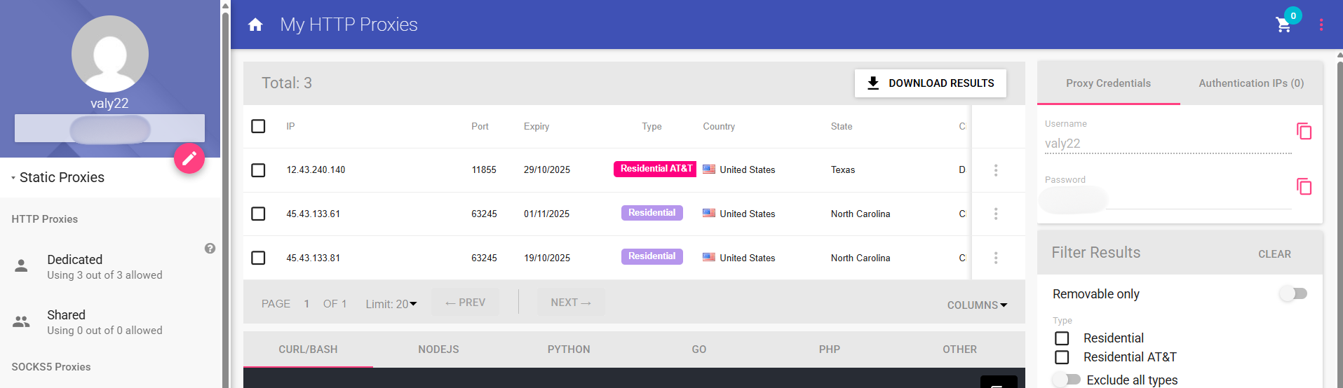The width and height of the screenshot is (1343, 388).
Task: Copy the username to clipboard
Action: coord(1304,131)
